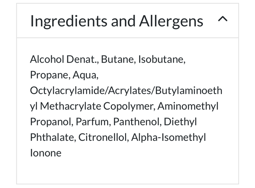255x188 pixels.
Task: Click the word "Diethyl"
Action: point(180,122)
